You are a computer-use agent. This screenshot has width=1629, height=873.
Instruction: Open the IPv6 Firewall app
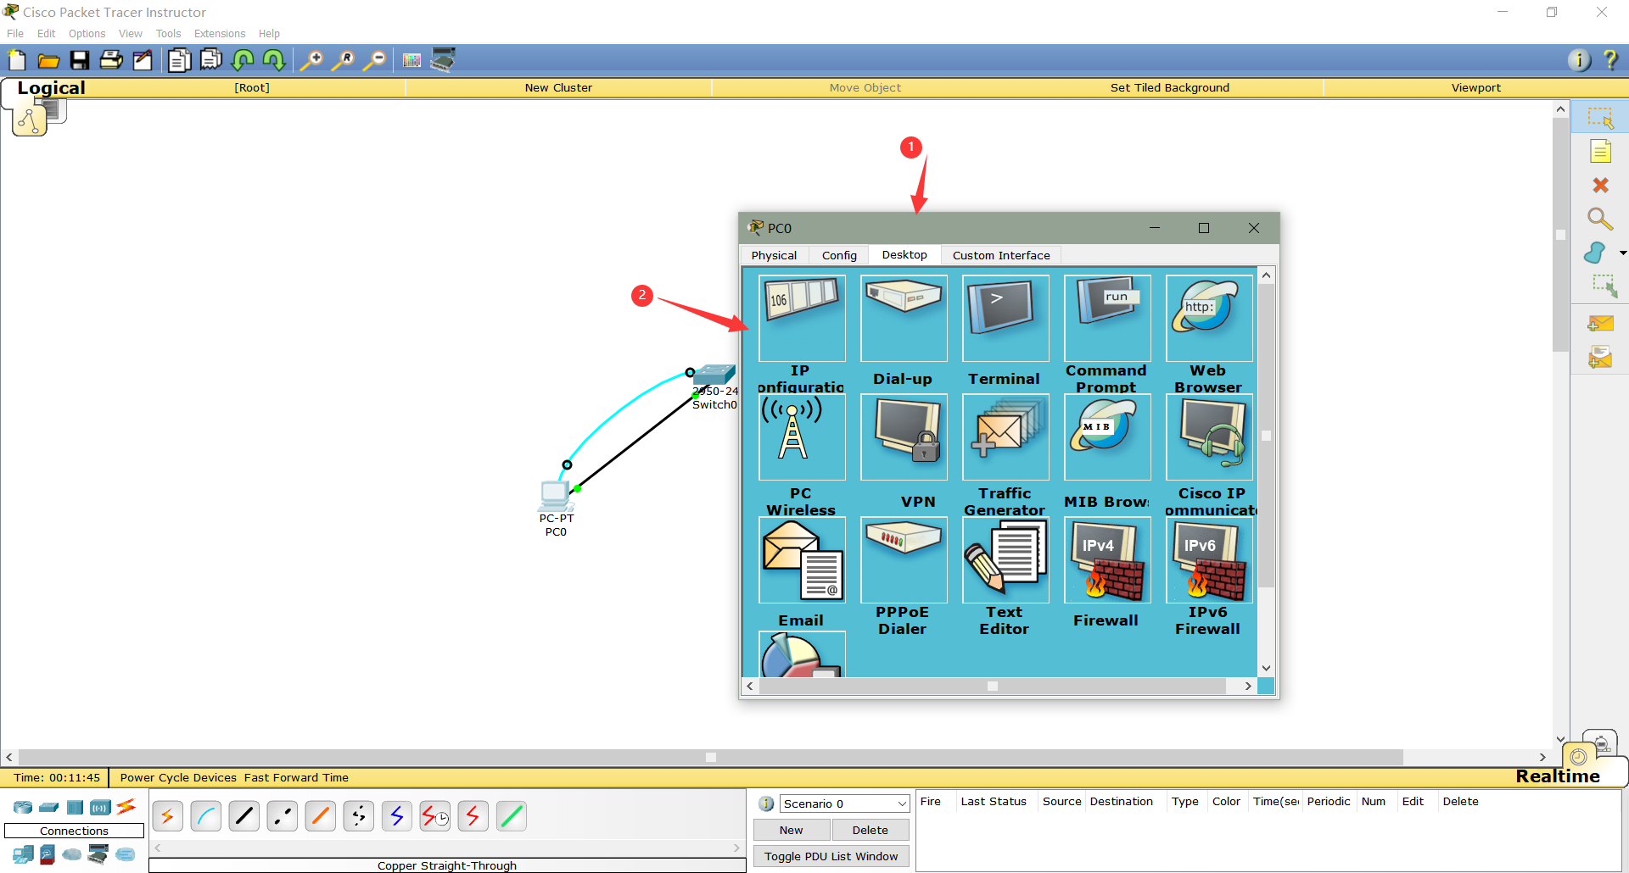[1209, 560]
